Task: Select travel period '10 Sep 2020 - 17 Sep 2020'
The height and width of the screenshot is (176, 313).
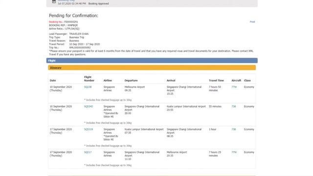Action: (x=85, y=44)
